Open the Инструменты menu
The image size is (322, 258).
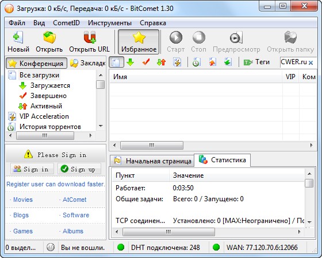pos(110,23)
